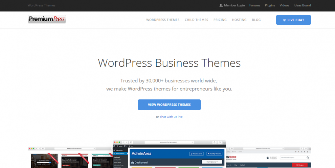Go to Videos in the top bar
335x168 pixels.
(x=284, y=5)
